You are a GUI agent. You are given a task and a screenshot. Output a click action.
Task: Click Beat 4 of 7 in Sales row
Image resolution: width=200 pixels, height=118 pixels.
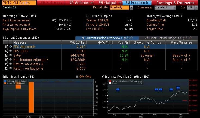point(181,55)
